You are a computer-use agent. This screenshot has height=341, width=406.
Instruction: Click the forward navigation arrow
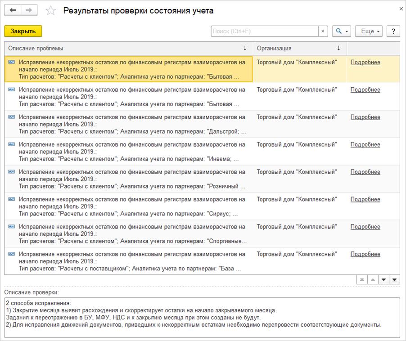coord(29,10)
